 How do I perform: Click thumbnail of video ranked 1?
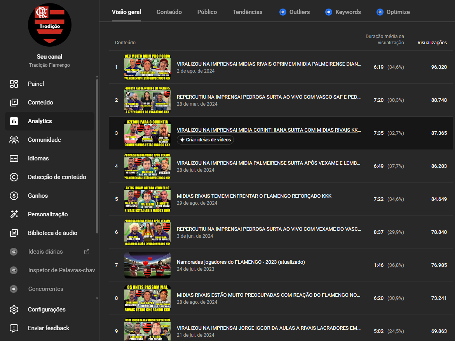click(x=147, y=67)
